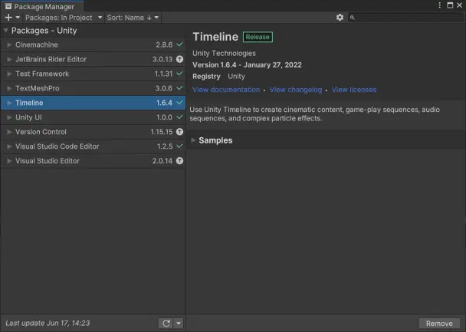
Task: Expand the Timeline package versions arrow
Action: tap(9, 103)
